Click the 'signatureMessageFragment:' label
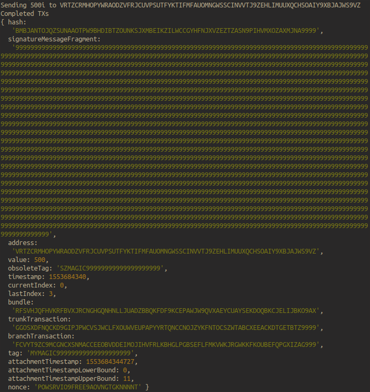The image size is (370, 392). [54, 39]
